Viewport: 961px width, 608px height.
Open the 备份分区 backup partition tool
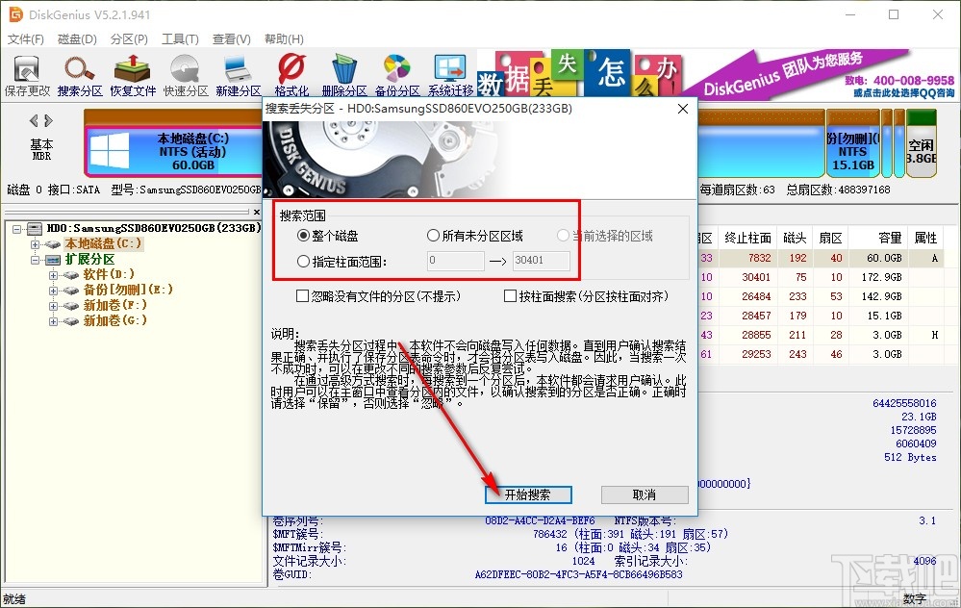click(396, 75)
